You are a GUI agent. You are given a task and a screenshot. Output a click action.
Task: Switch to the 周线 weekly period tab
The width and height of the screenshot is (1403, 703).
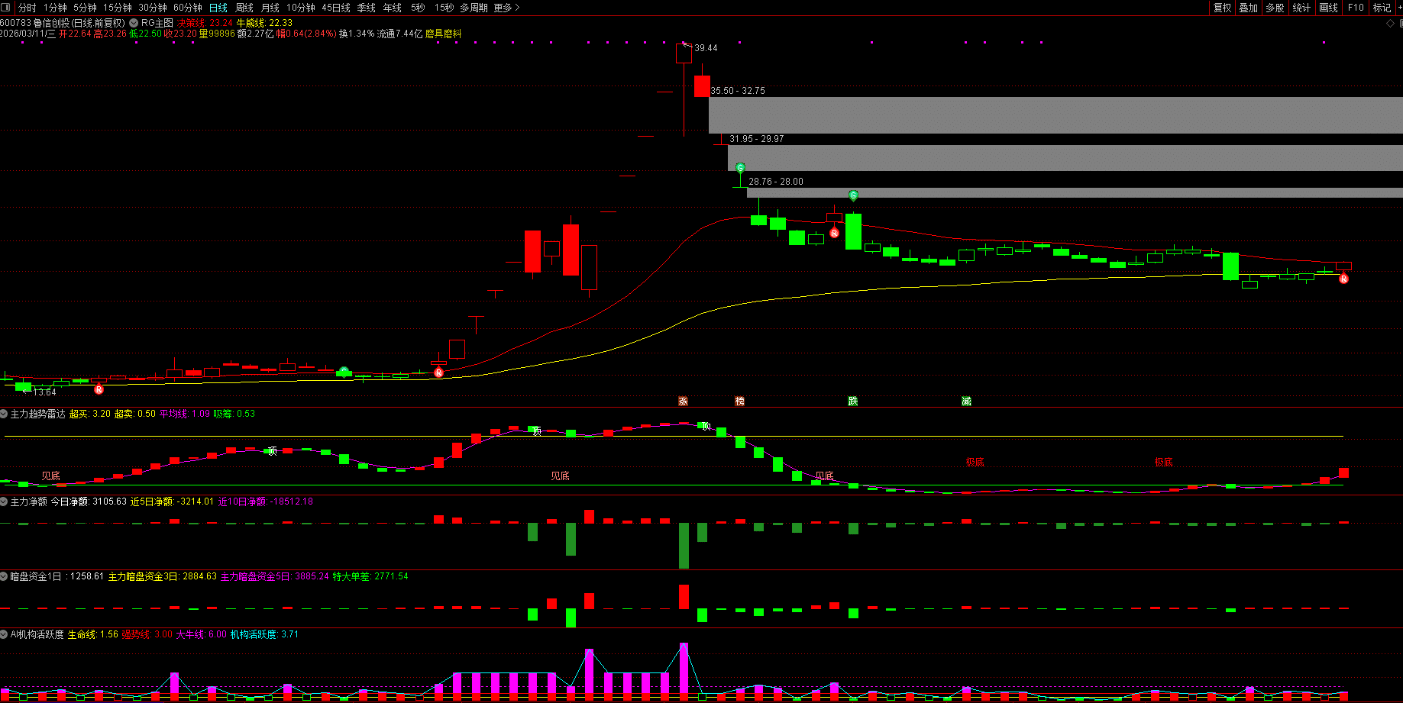coord(244,8)
